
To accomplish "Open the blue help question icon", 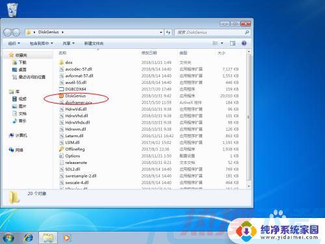I will tap(244, 44).
